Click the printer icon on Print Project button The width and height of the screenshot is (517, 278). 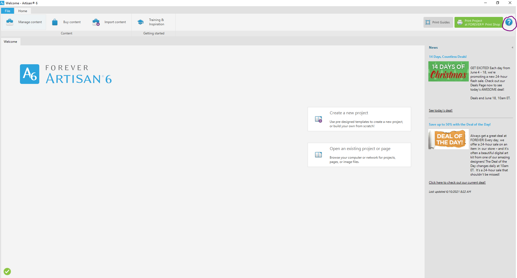tap(460, 22)
